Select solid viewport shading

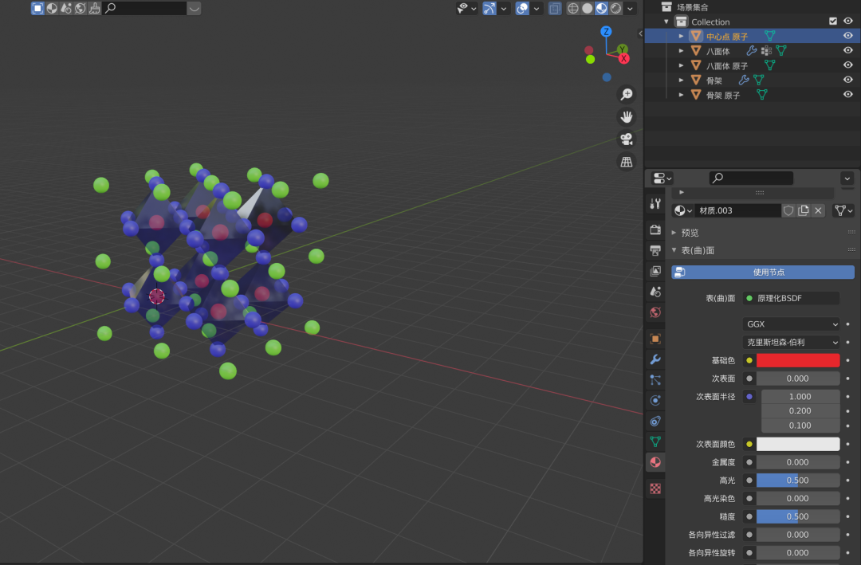pos(587,8)
